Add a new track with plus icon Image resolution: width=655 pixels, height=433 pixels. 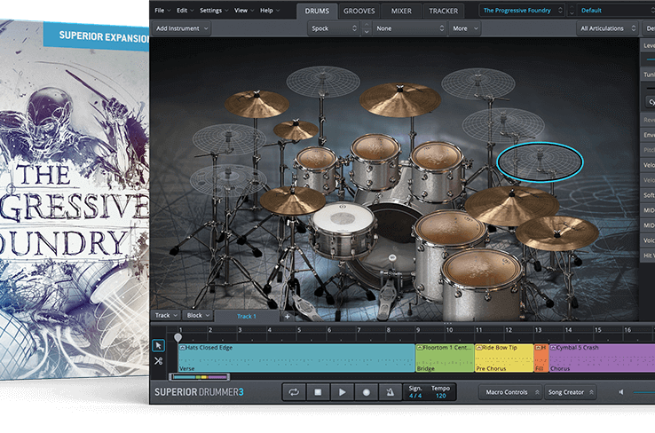pos(288,317)
